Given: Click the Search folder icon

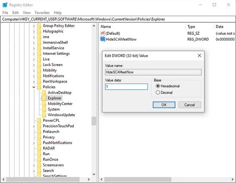Looking at the screenshot, I should (x=39, y=171).
